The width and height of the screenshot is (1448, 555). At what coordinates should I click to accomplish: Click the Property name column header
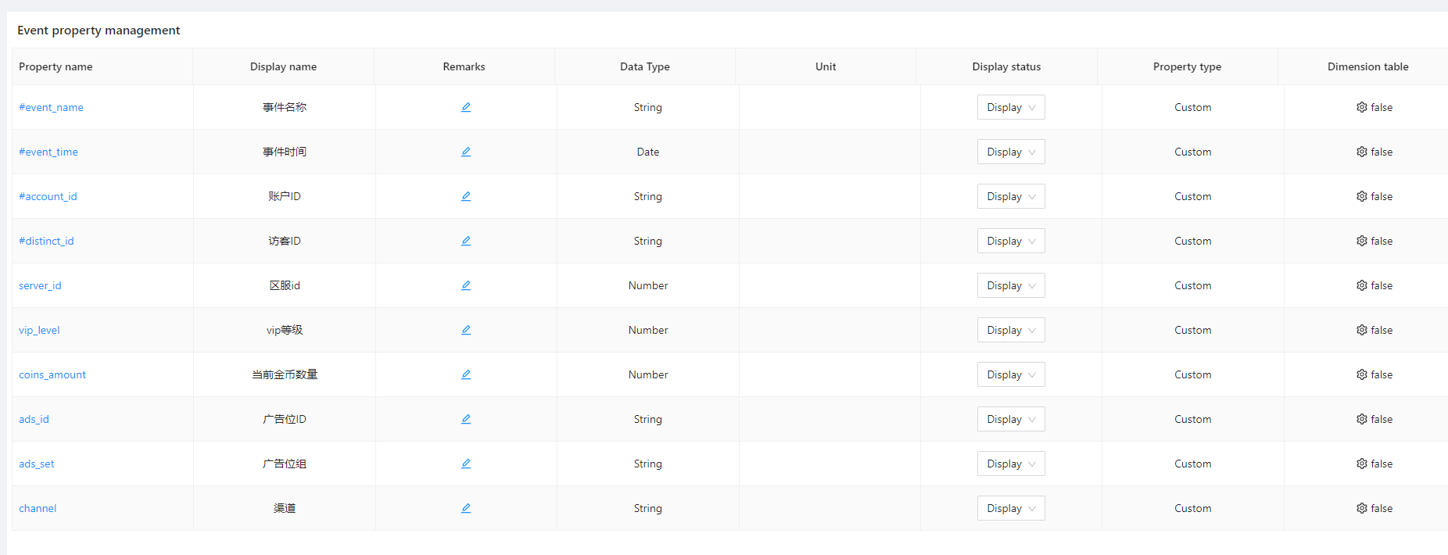(x=56, y=66)
